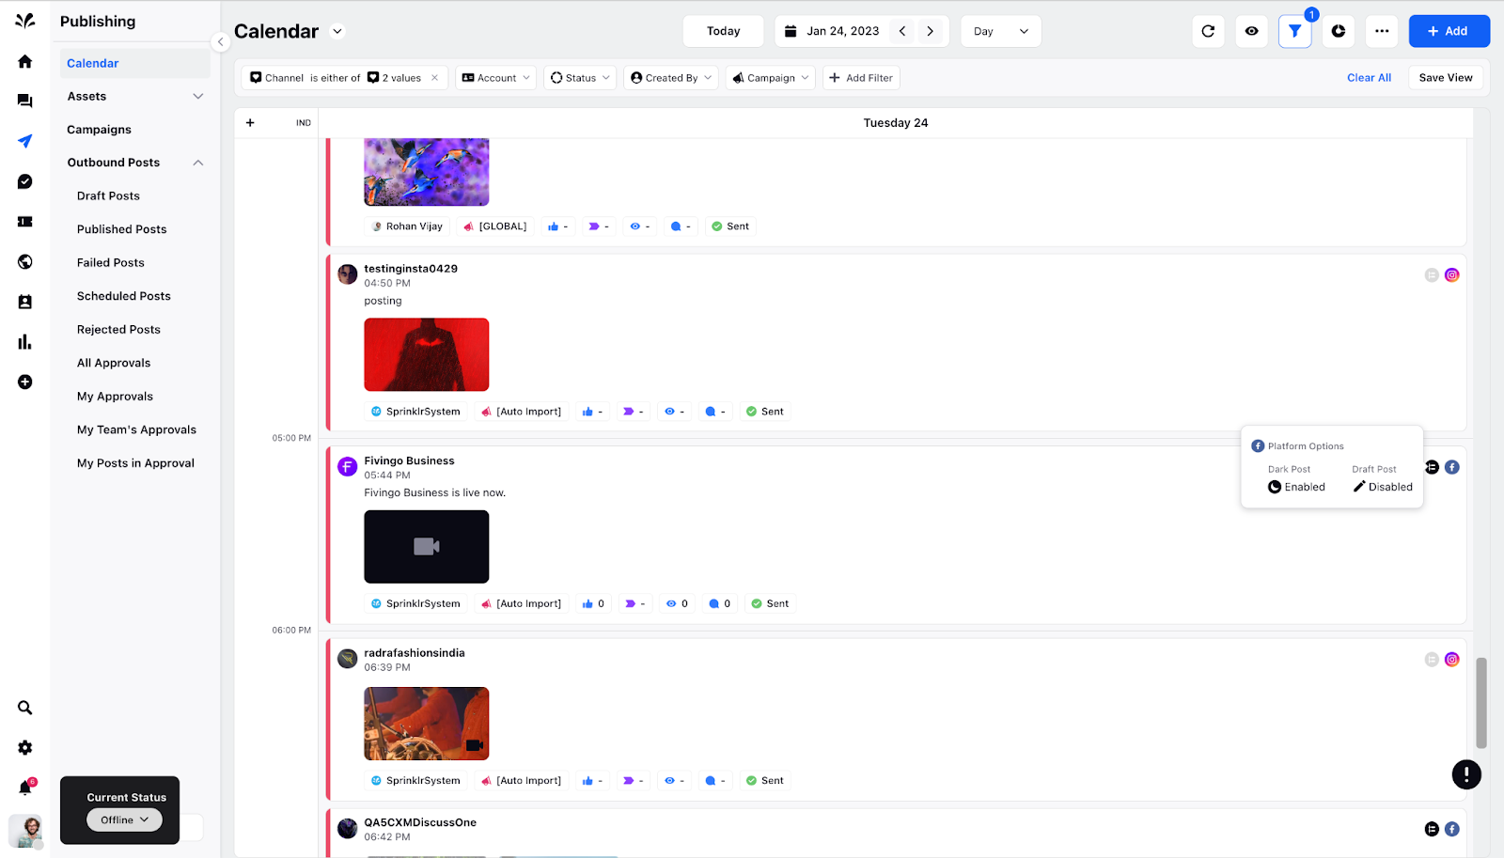Open My Posts in Approval

point(135,463)
